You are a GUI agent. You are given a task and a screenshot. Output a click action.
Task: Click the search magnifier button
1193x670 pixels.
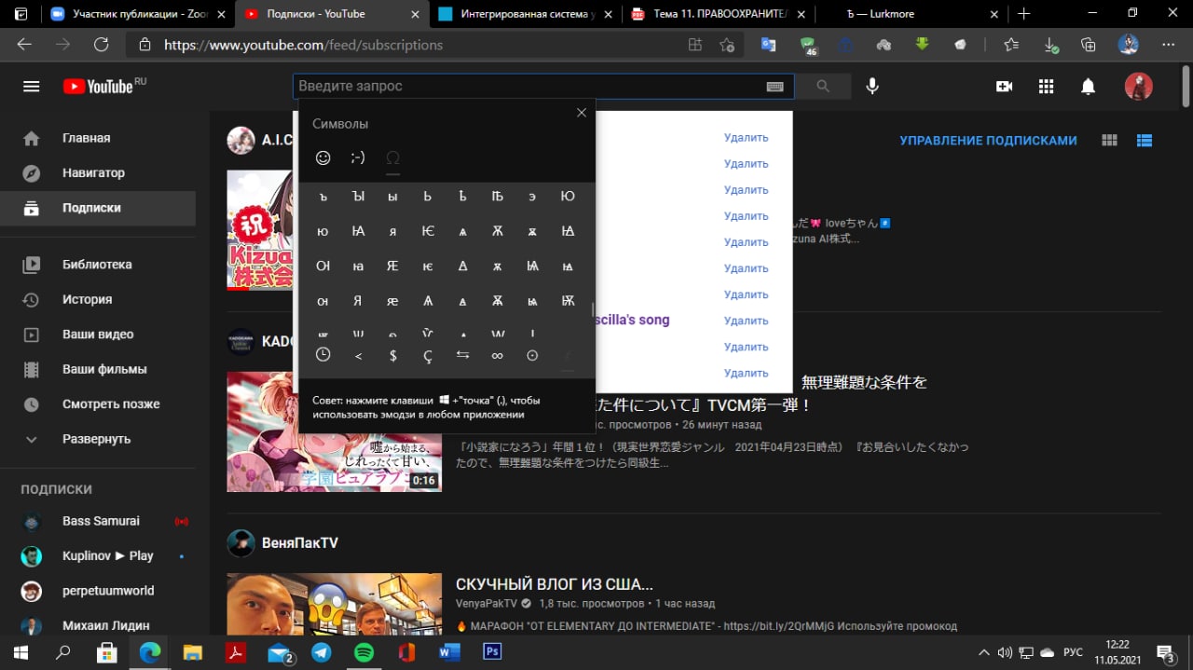click(x=823, y=86)
